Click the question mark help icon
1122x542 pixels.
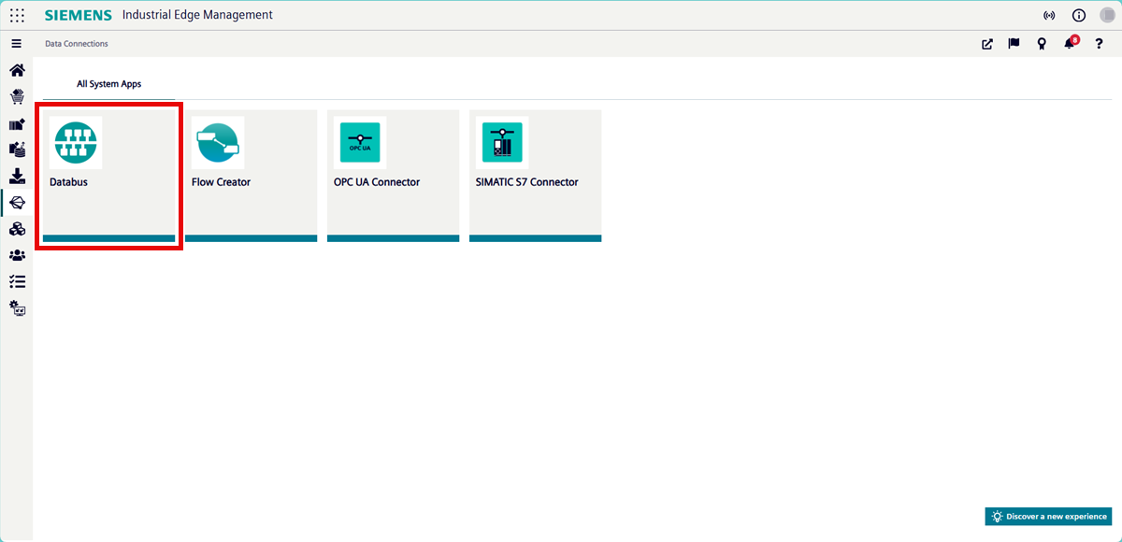pyautogui.click(x=1099, y=44)
